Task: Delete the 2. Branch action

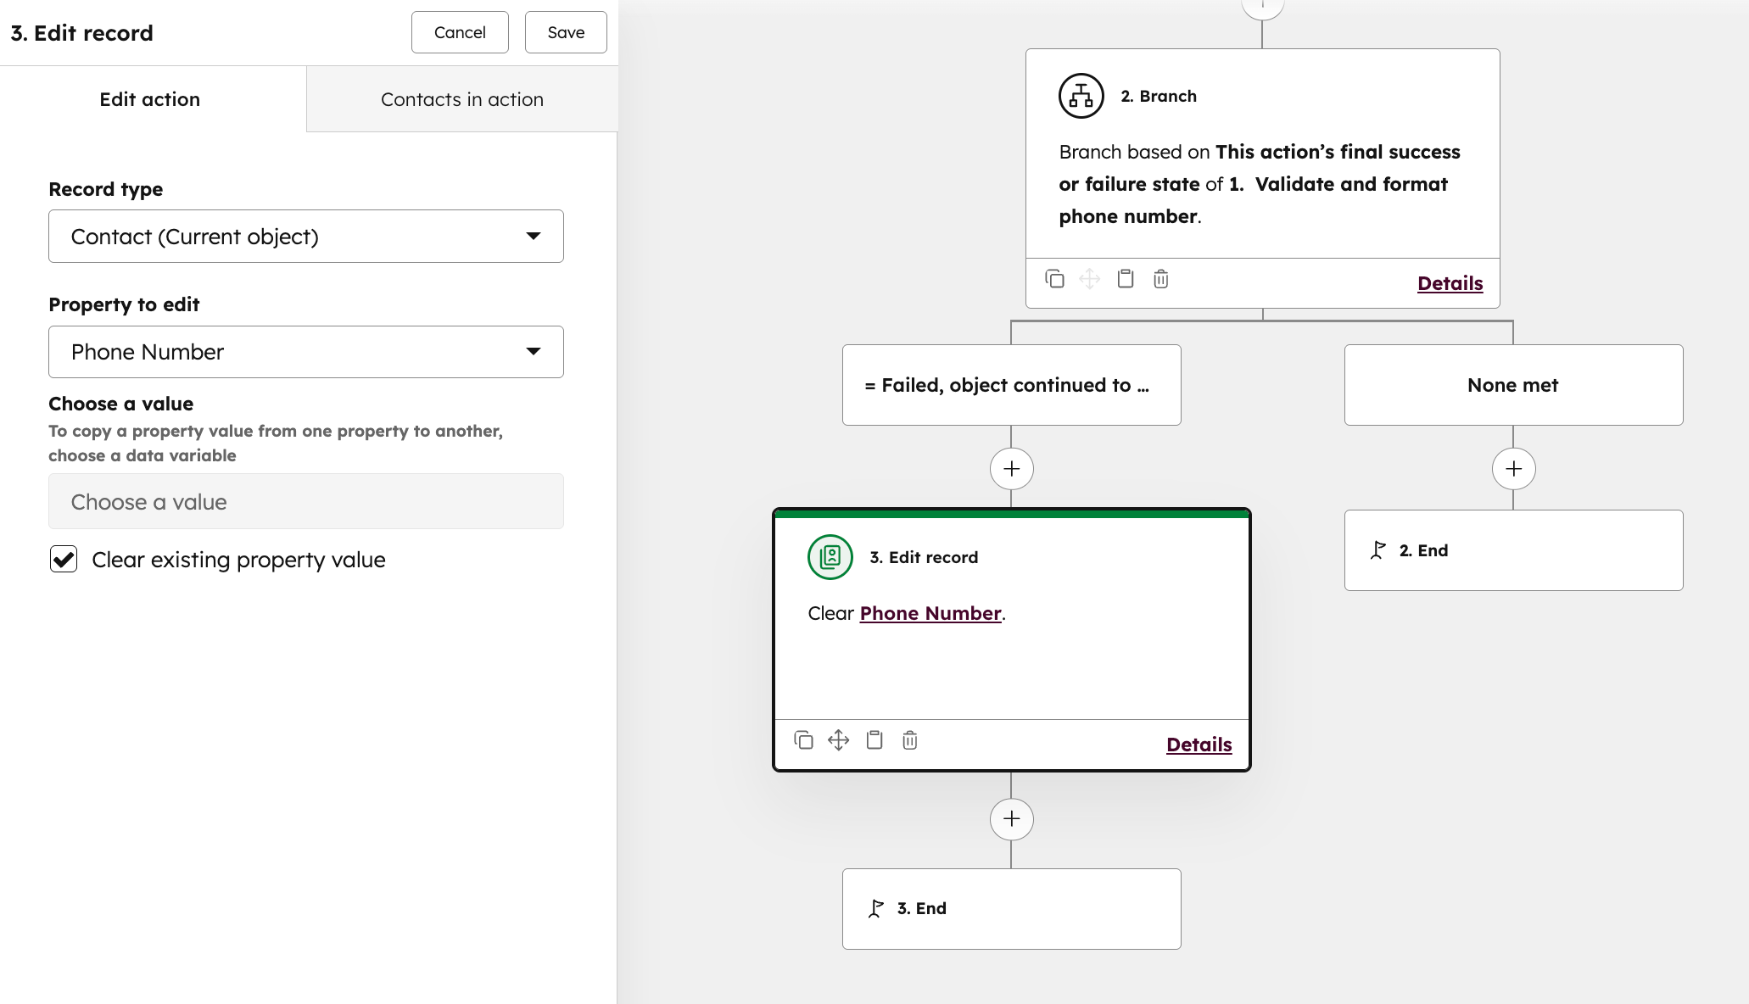Action: coord(1160,279)
